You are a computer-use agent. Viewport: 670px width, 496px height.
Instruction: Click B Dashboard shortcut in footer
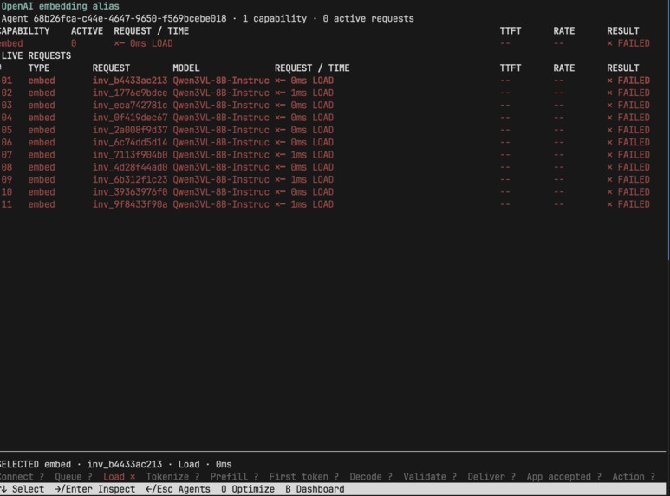[x=315, y=489]
